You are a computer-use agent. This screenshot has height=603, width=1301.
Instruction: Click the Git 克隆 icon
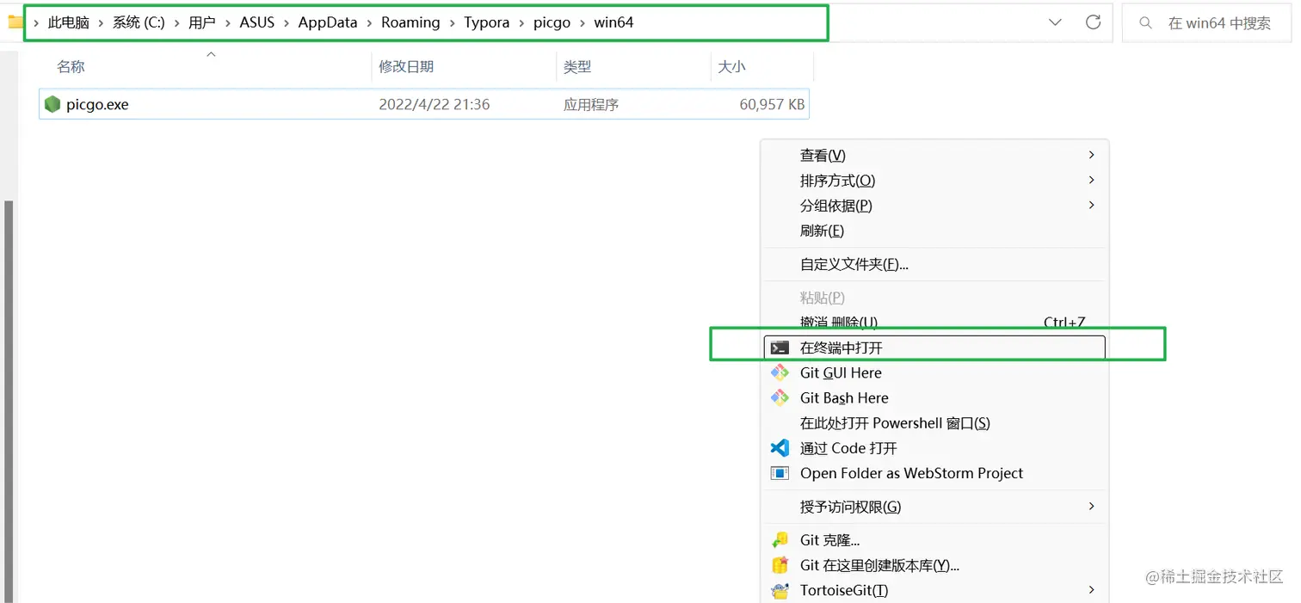[x=780, y=540]
